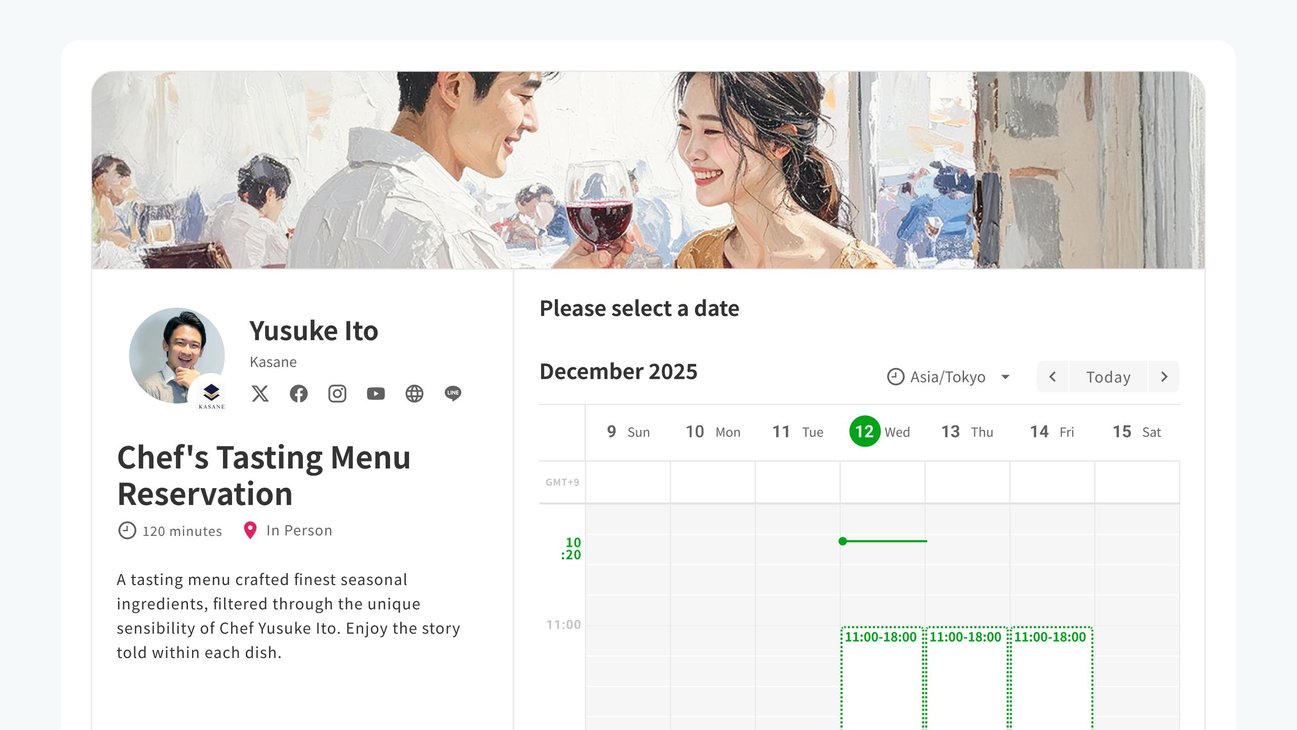
Task: Visit the Instagram account
Action: [x=337, y=393]
